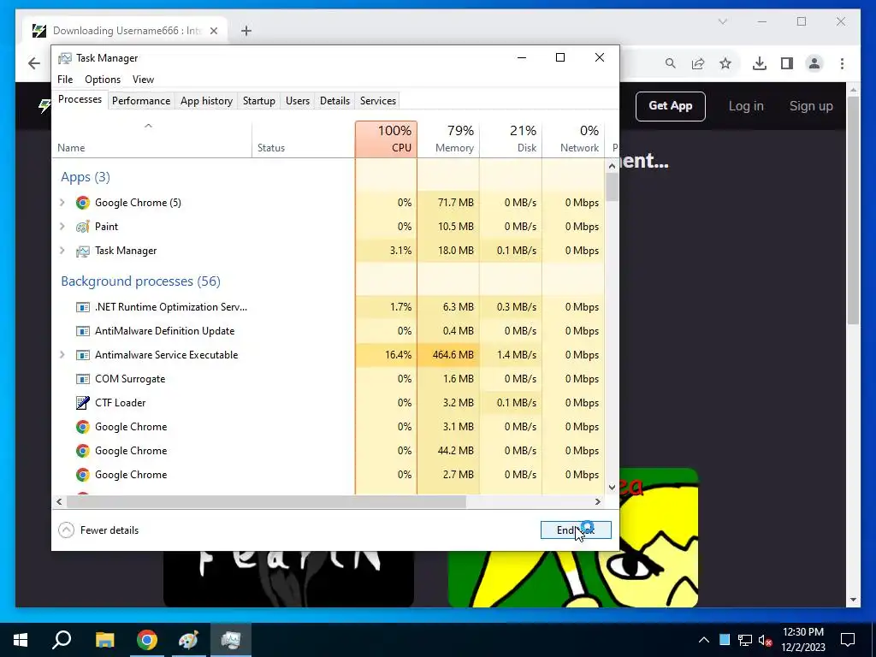The image size is (876, 657).
Task: Click Chrome page vertical scrollbar thumb
Action: (853, 210)
